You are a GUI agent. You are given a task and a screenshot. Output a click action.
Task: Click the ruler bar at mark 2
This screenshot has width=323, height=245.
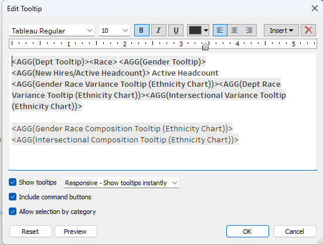pos(125,44)
